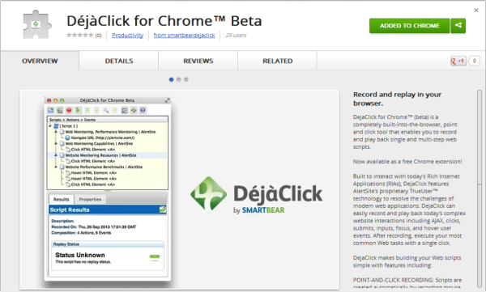
Task: Click the blue script icon beside [Script 1]
Action: (56, 126)
